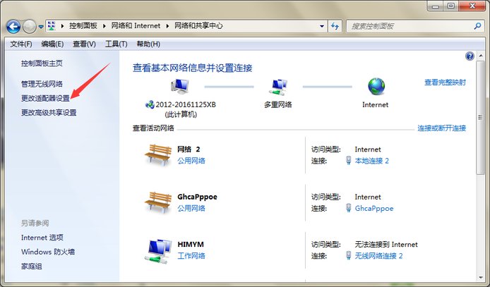Click 公用网络 under 网络 2
Viewport: 490px width, 287px height.
click(x=191, y=161)
